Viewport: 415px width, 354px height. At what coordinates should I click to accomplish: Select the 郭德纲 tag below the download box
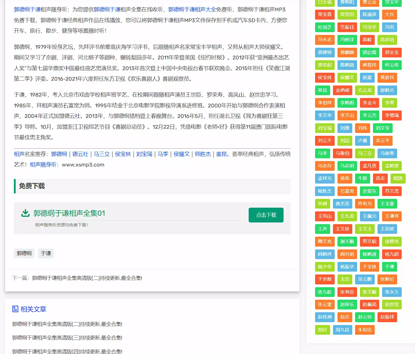pyautogui.click(x=24, y=253)
